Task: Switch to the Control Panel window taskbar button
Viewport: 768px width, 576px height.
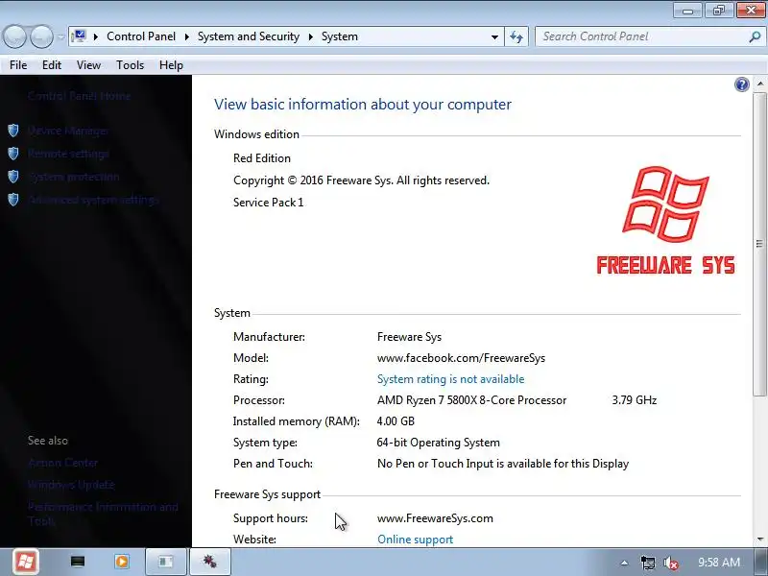Action: pos(165,562)
